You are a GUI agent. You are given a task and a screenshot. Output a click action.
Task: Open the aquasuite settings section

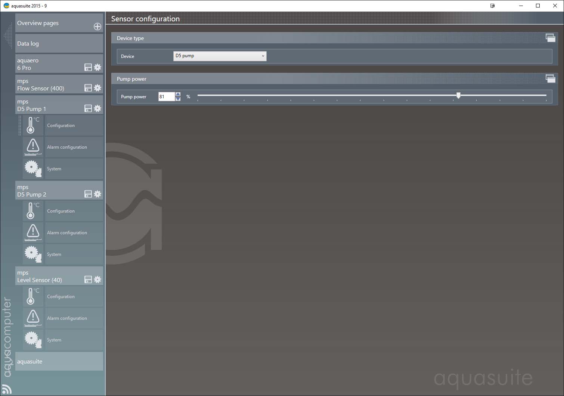pyautogui.click(x=59, y=361)
